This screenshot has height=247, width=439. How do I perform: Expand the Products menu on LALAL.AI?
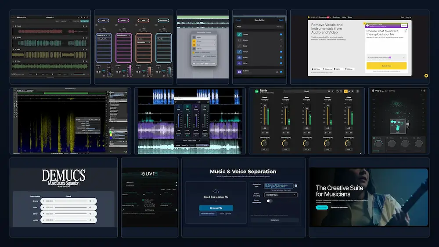pos(325,18)
